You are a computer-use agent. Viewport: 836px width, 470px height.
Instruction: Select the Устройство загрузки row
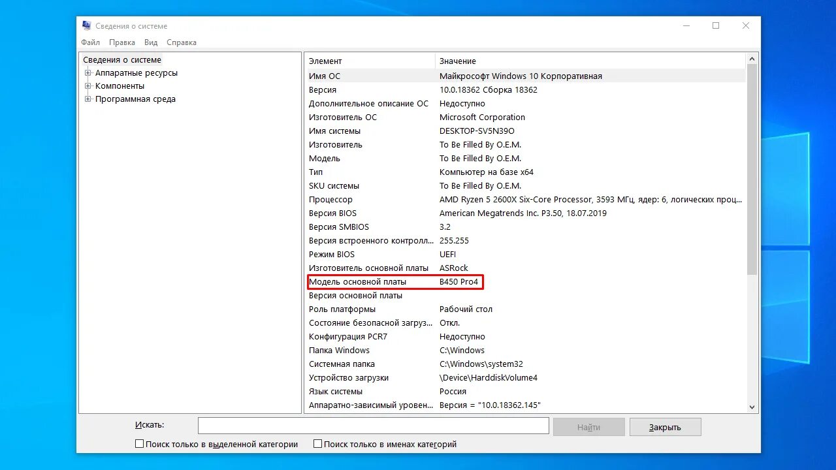tap(525, 377)
